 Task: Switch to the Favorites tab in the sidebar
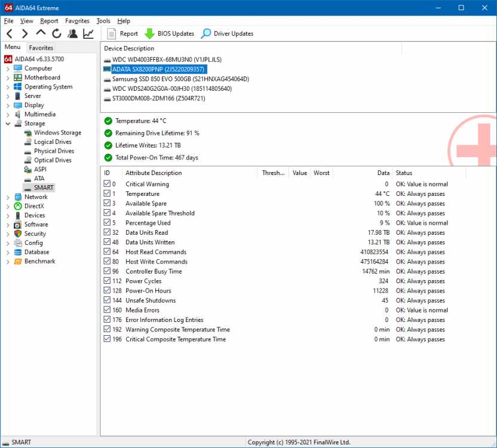pyautogui.click(x=41, y=48)
